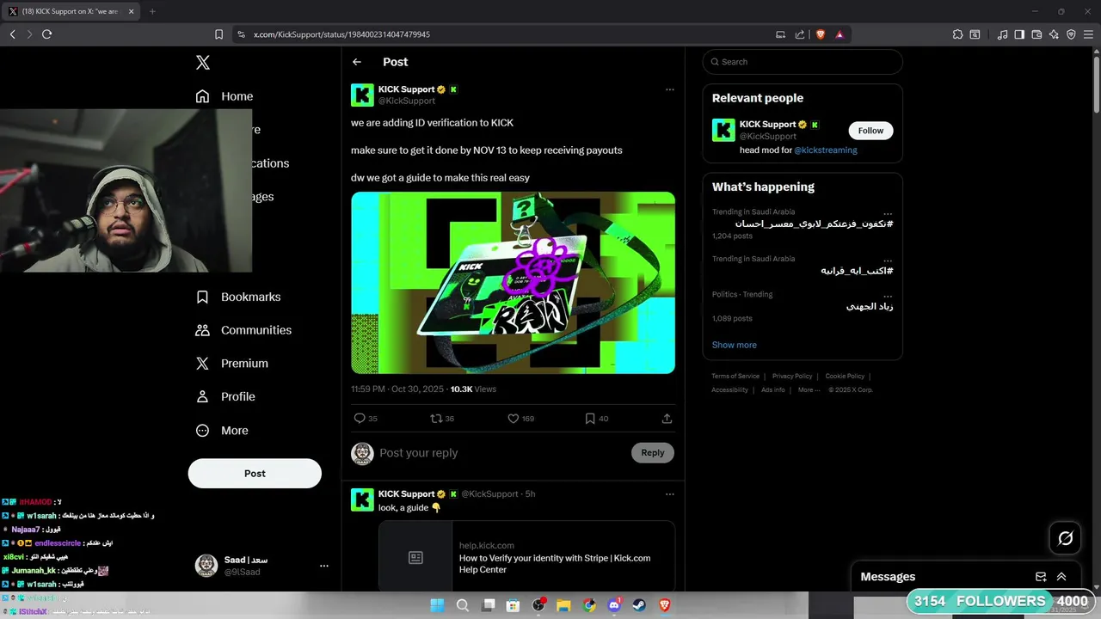The width and height of the screenshot is (1101, 619).
Task: Click the browser back button
Action: [12, 34]
